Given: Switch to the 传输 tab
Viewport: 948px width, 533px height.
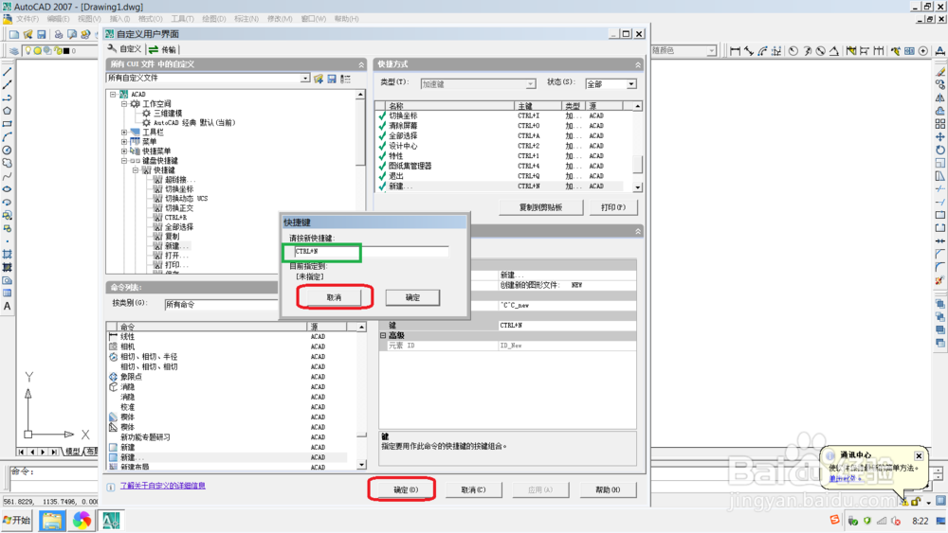Looking at the screenshot, I should [163, 49].
